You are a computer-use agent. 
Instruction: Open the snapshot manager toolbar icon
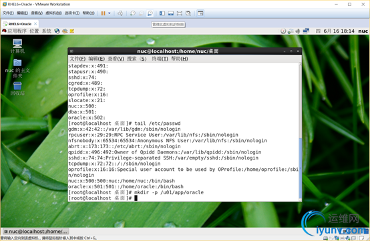point(150,13)
